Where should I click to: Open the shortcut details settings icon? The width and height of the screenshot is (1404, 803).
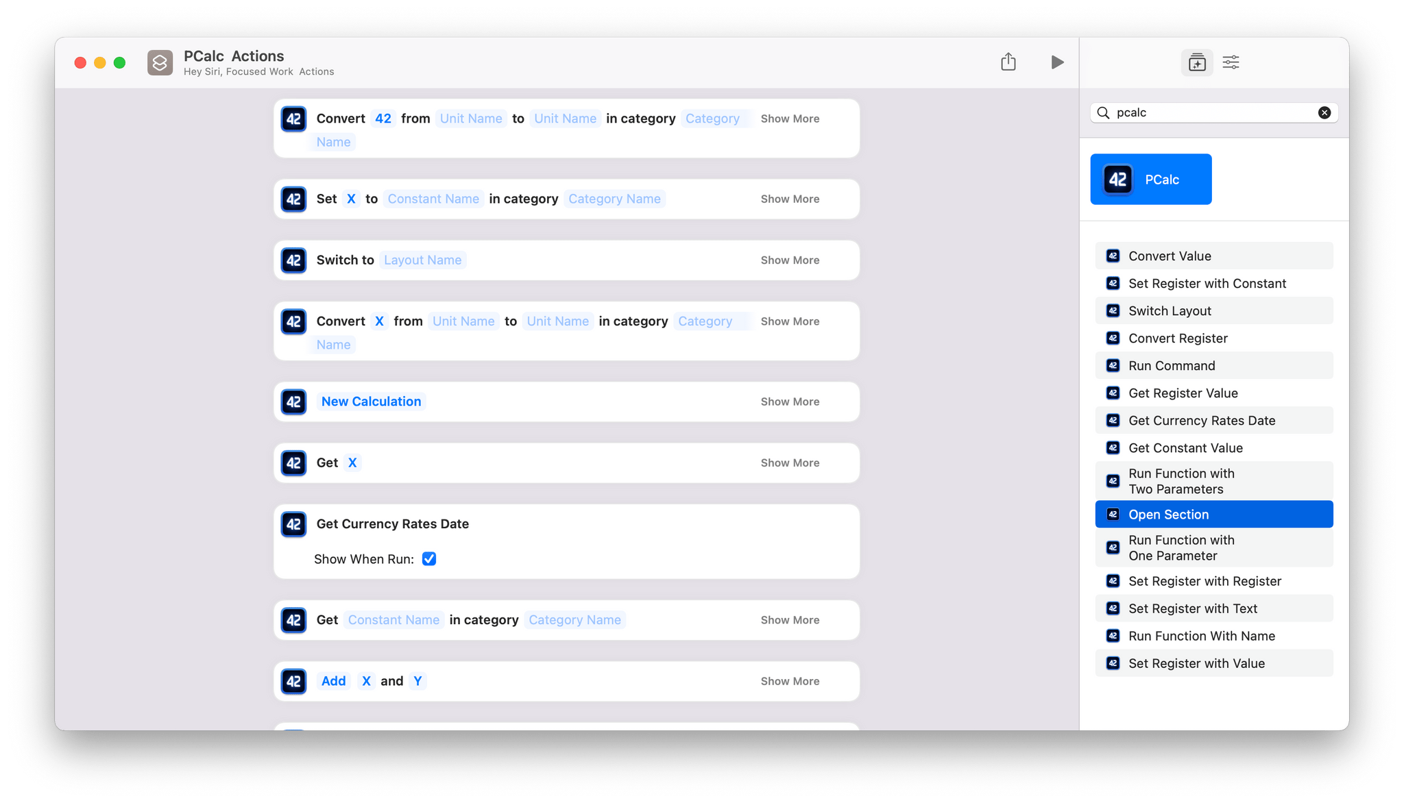[1231, 62]
